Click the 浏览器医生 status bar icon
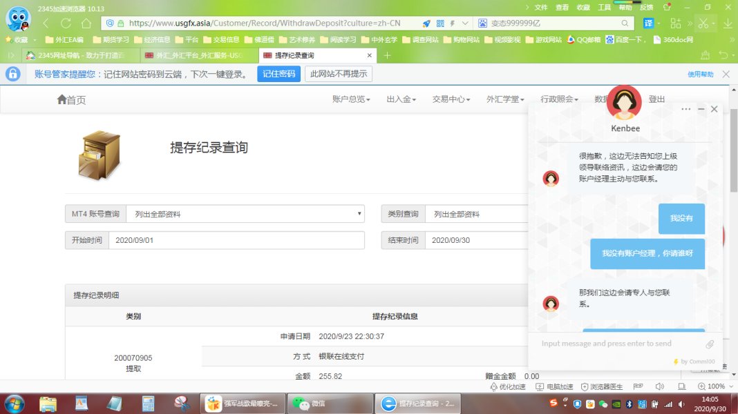 pyautogui.click(x=602, y=386)
